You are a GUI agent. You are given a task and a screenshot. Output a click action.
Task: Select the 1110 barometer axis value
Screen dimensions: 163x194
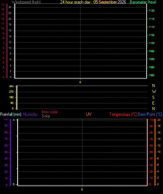(x=151, y=27)
